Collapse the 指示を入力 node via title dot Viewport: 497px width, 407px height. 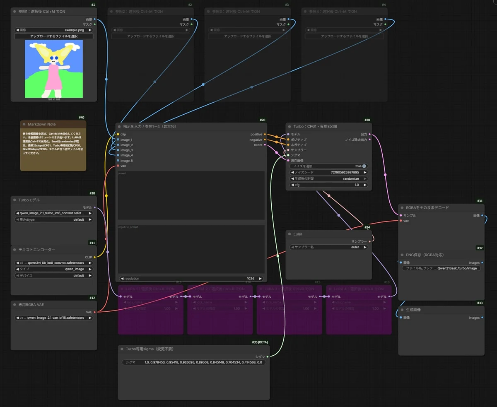pyautogui.click(x=120, y=126)
